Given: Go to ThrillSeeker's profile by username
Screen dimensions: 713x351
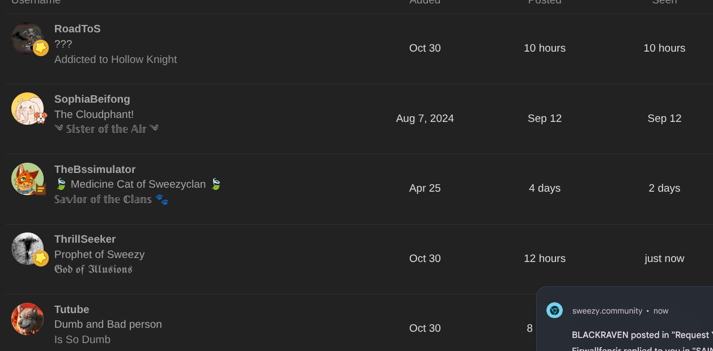Looking at the screenshot, I should pos(85,239).
